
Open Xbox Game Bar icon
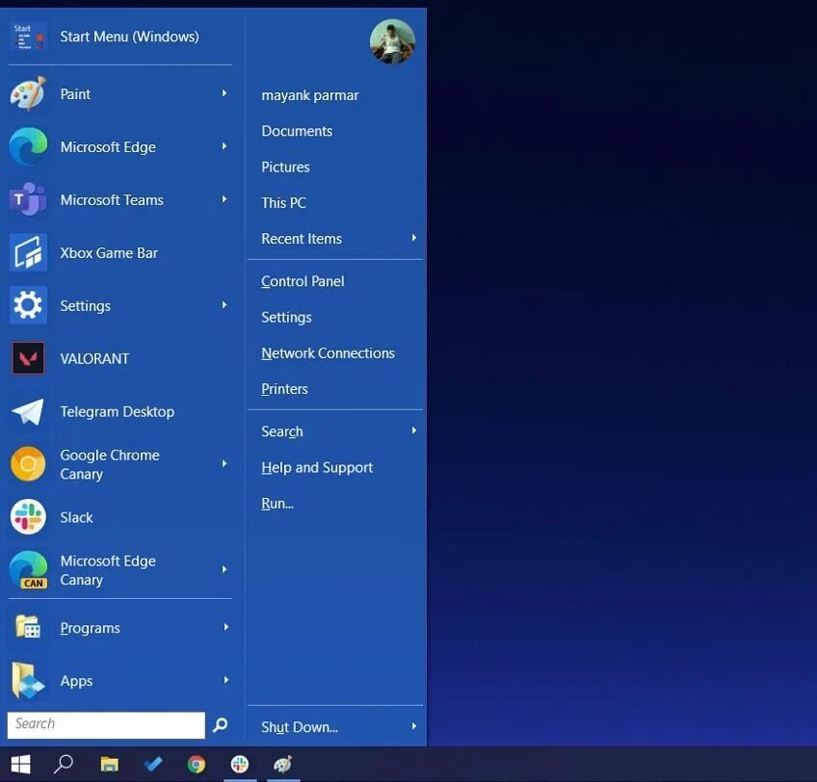point(28,252)
